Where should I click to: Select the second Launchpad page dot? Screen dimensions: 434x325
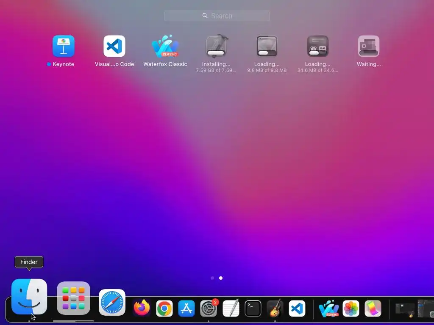point(220,278)
